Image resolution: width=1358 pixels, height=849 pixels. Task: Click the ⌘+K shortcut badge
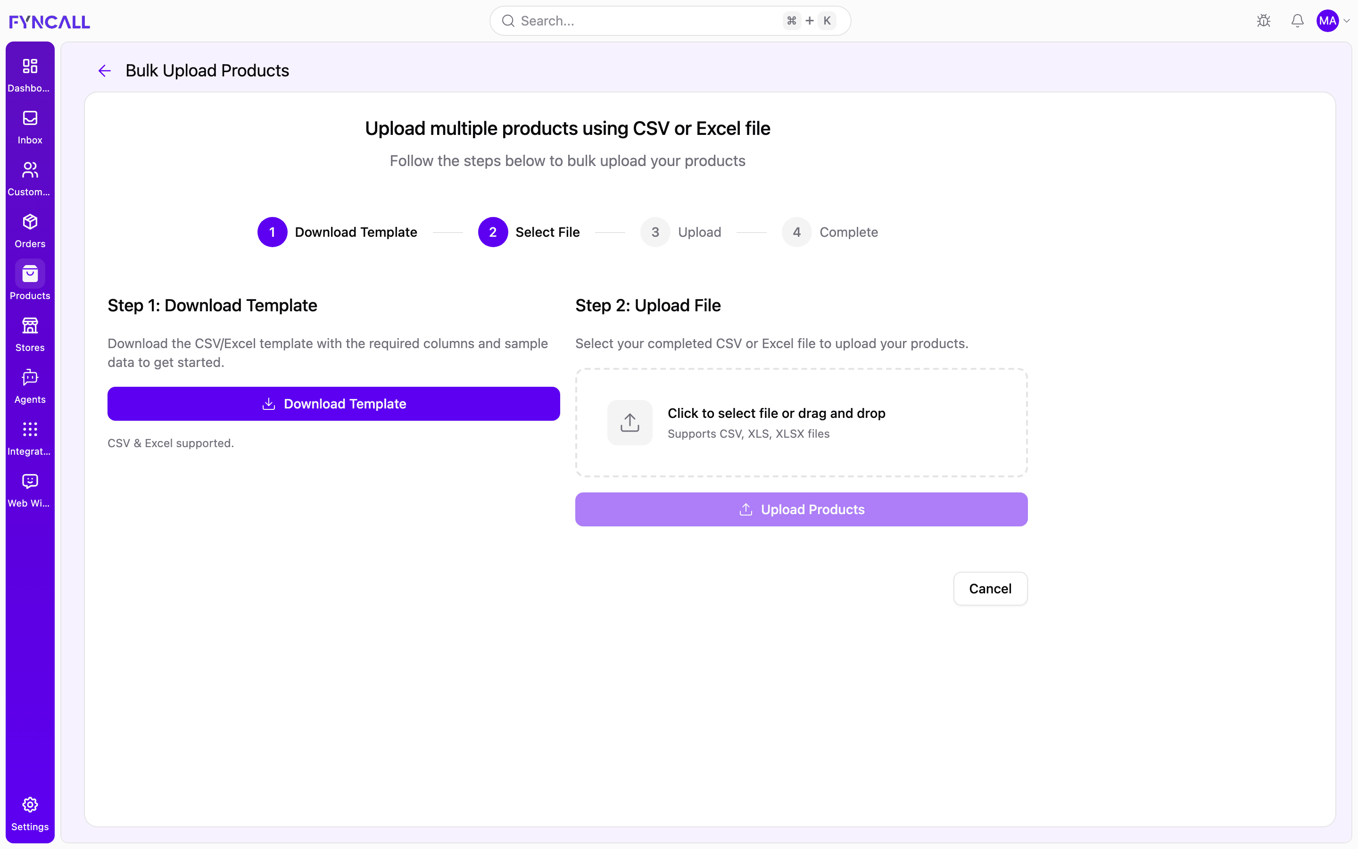(x=810, y=21)
